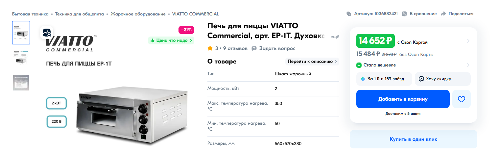
Task: Click the 'Хочу скидку' discount icon
Action: pos(421,79)
